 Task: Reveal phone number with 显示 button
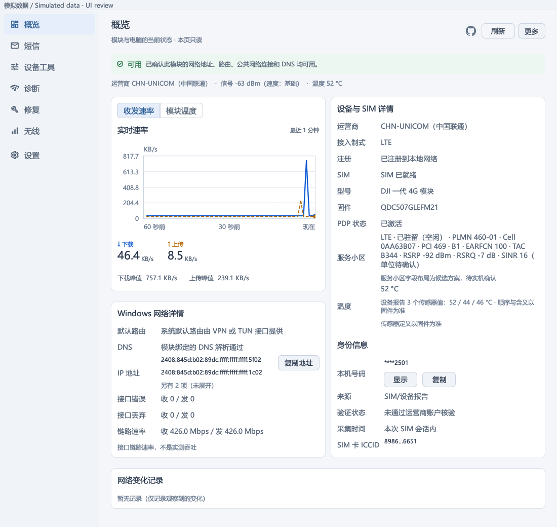click(401, 380)
